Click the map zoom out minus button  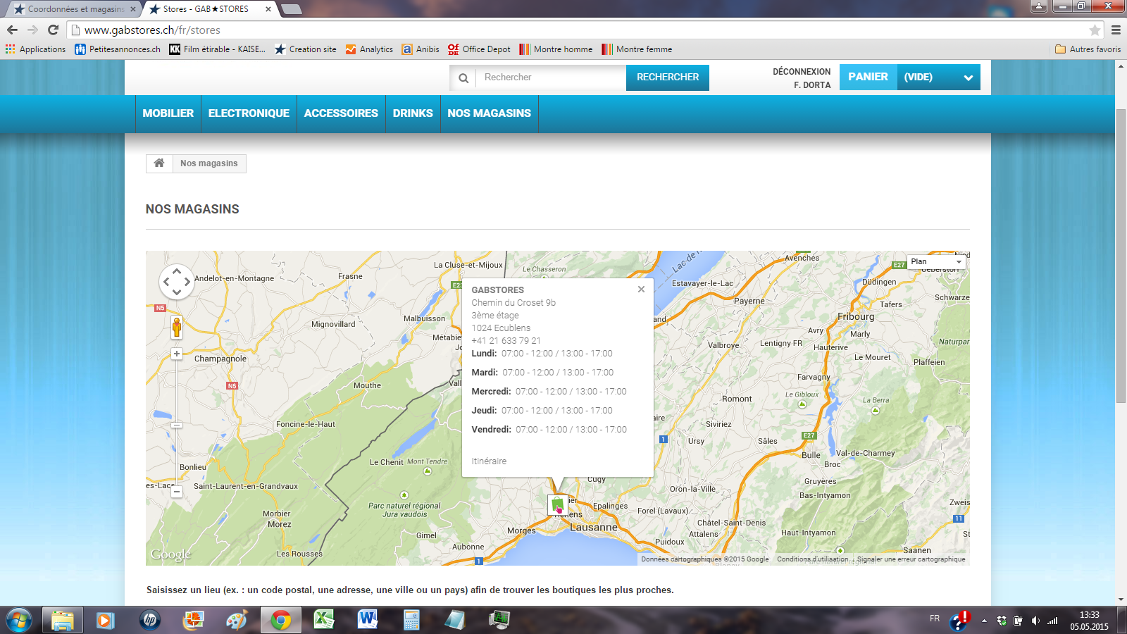(x=177, y=491)
